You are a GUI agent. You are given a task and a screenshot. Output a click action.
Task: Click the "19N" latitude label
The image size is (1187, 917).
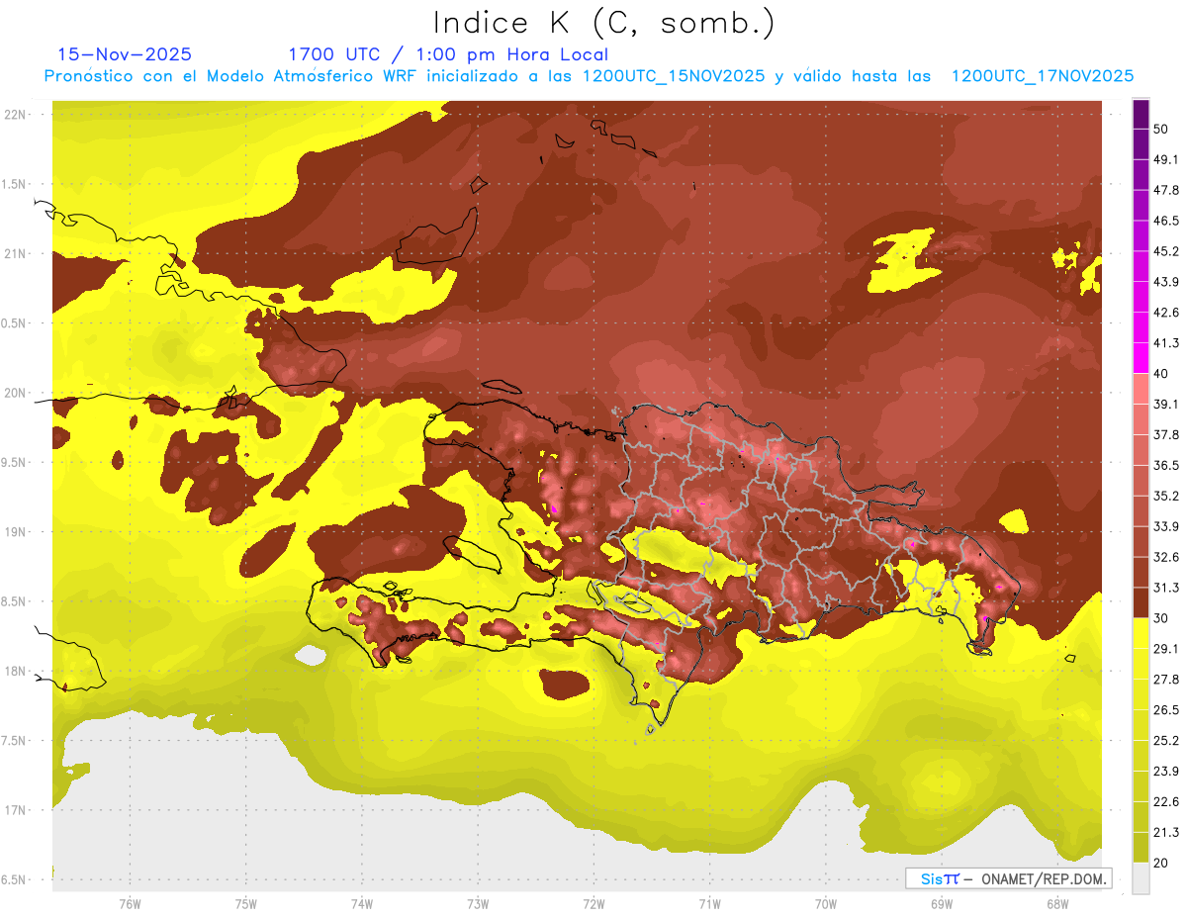click(16, 532)
